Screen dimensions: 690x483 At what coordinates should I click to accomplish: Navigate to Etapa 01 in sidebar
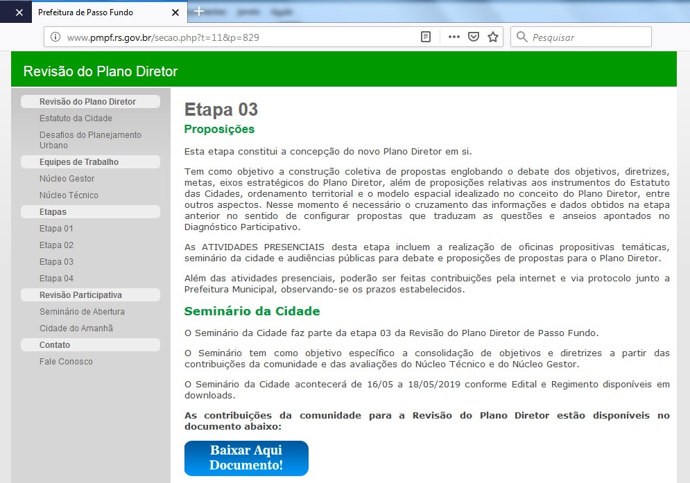coord(56,229)
